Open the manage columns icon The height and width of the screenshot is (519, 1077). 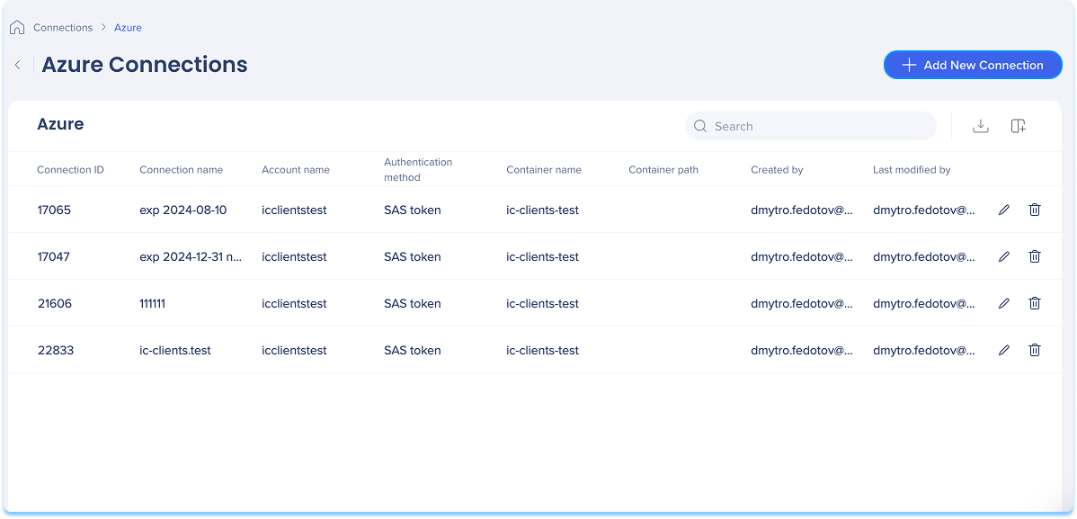1018,127
